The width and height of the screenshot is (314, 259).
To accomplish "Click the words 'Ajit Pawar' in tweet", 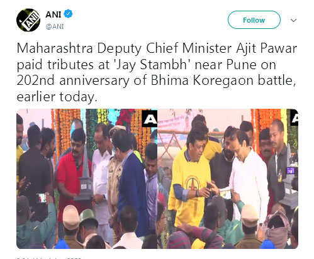I will point(266,48).
